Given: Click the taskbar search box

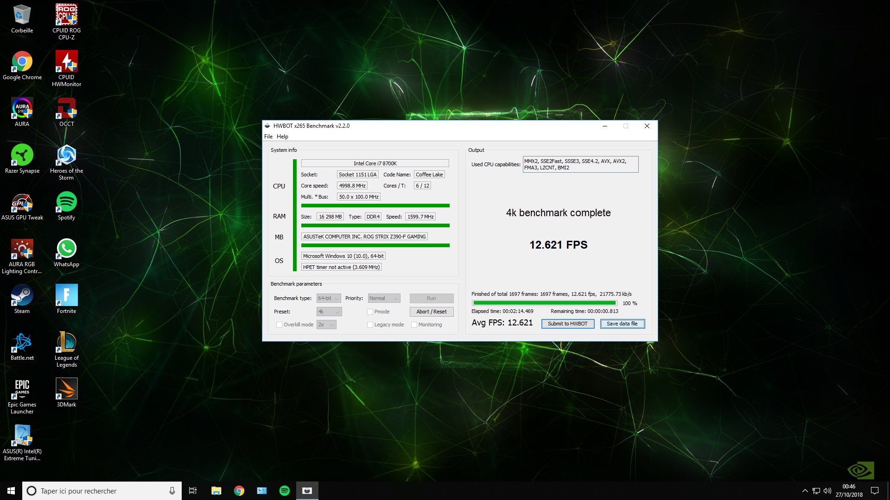Looking at the screenshot, I should point(102,491).
